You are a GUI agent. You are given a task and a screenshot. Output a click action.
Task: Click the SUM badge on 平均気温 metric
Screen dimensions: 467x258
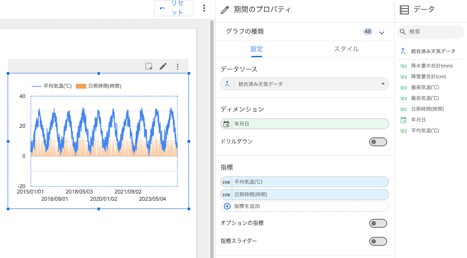(x=226, y=182)
